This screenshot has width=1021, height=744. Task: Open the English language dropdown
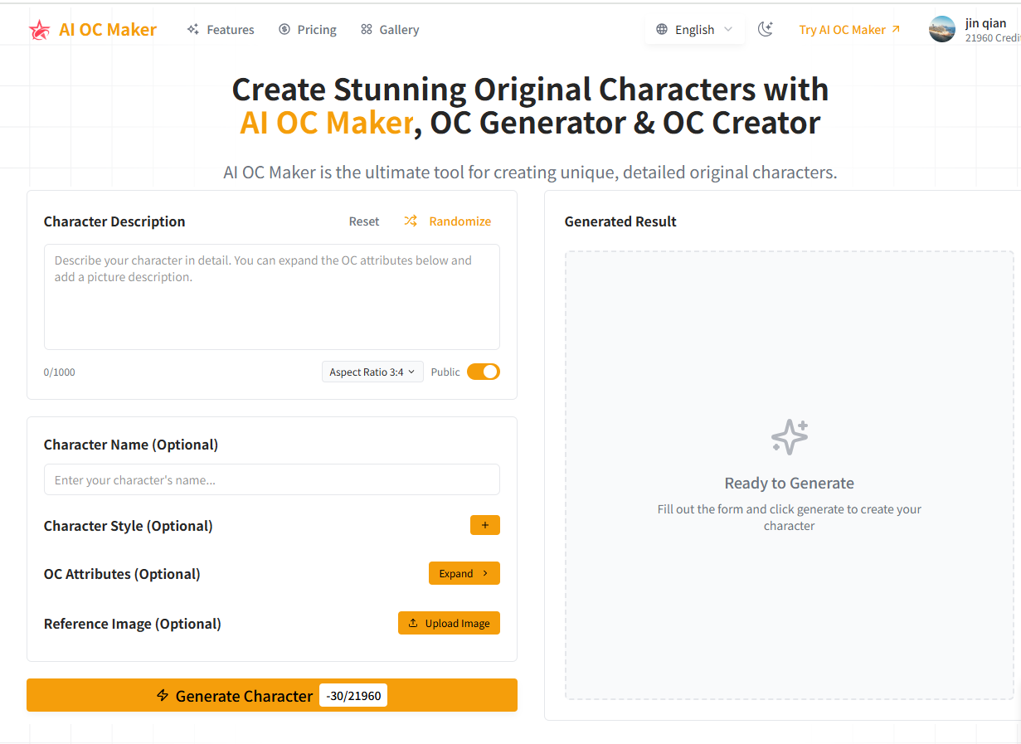pos(695,29)
